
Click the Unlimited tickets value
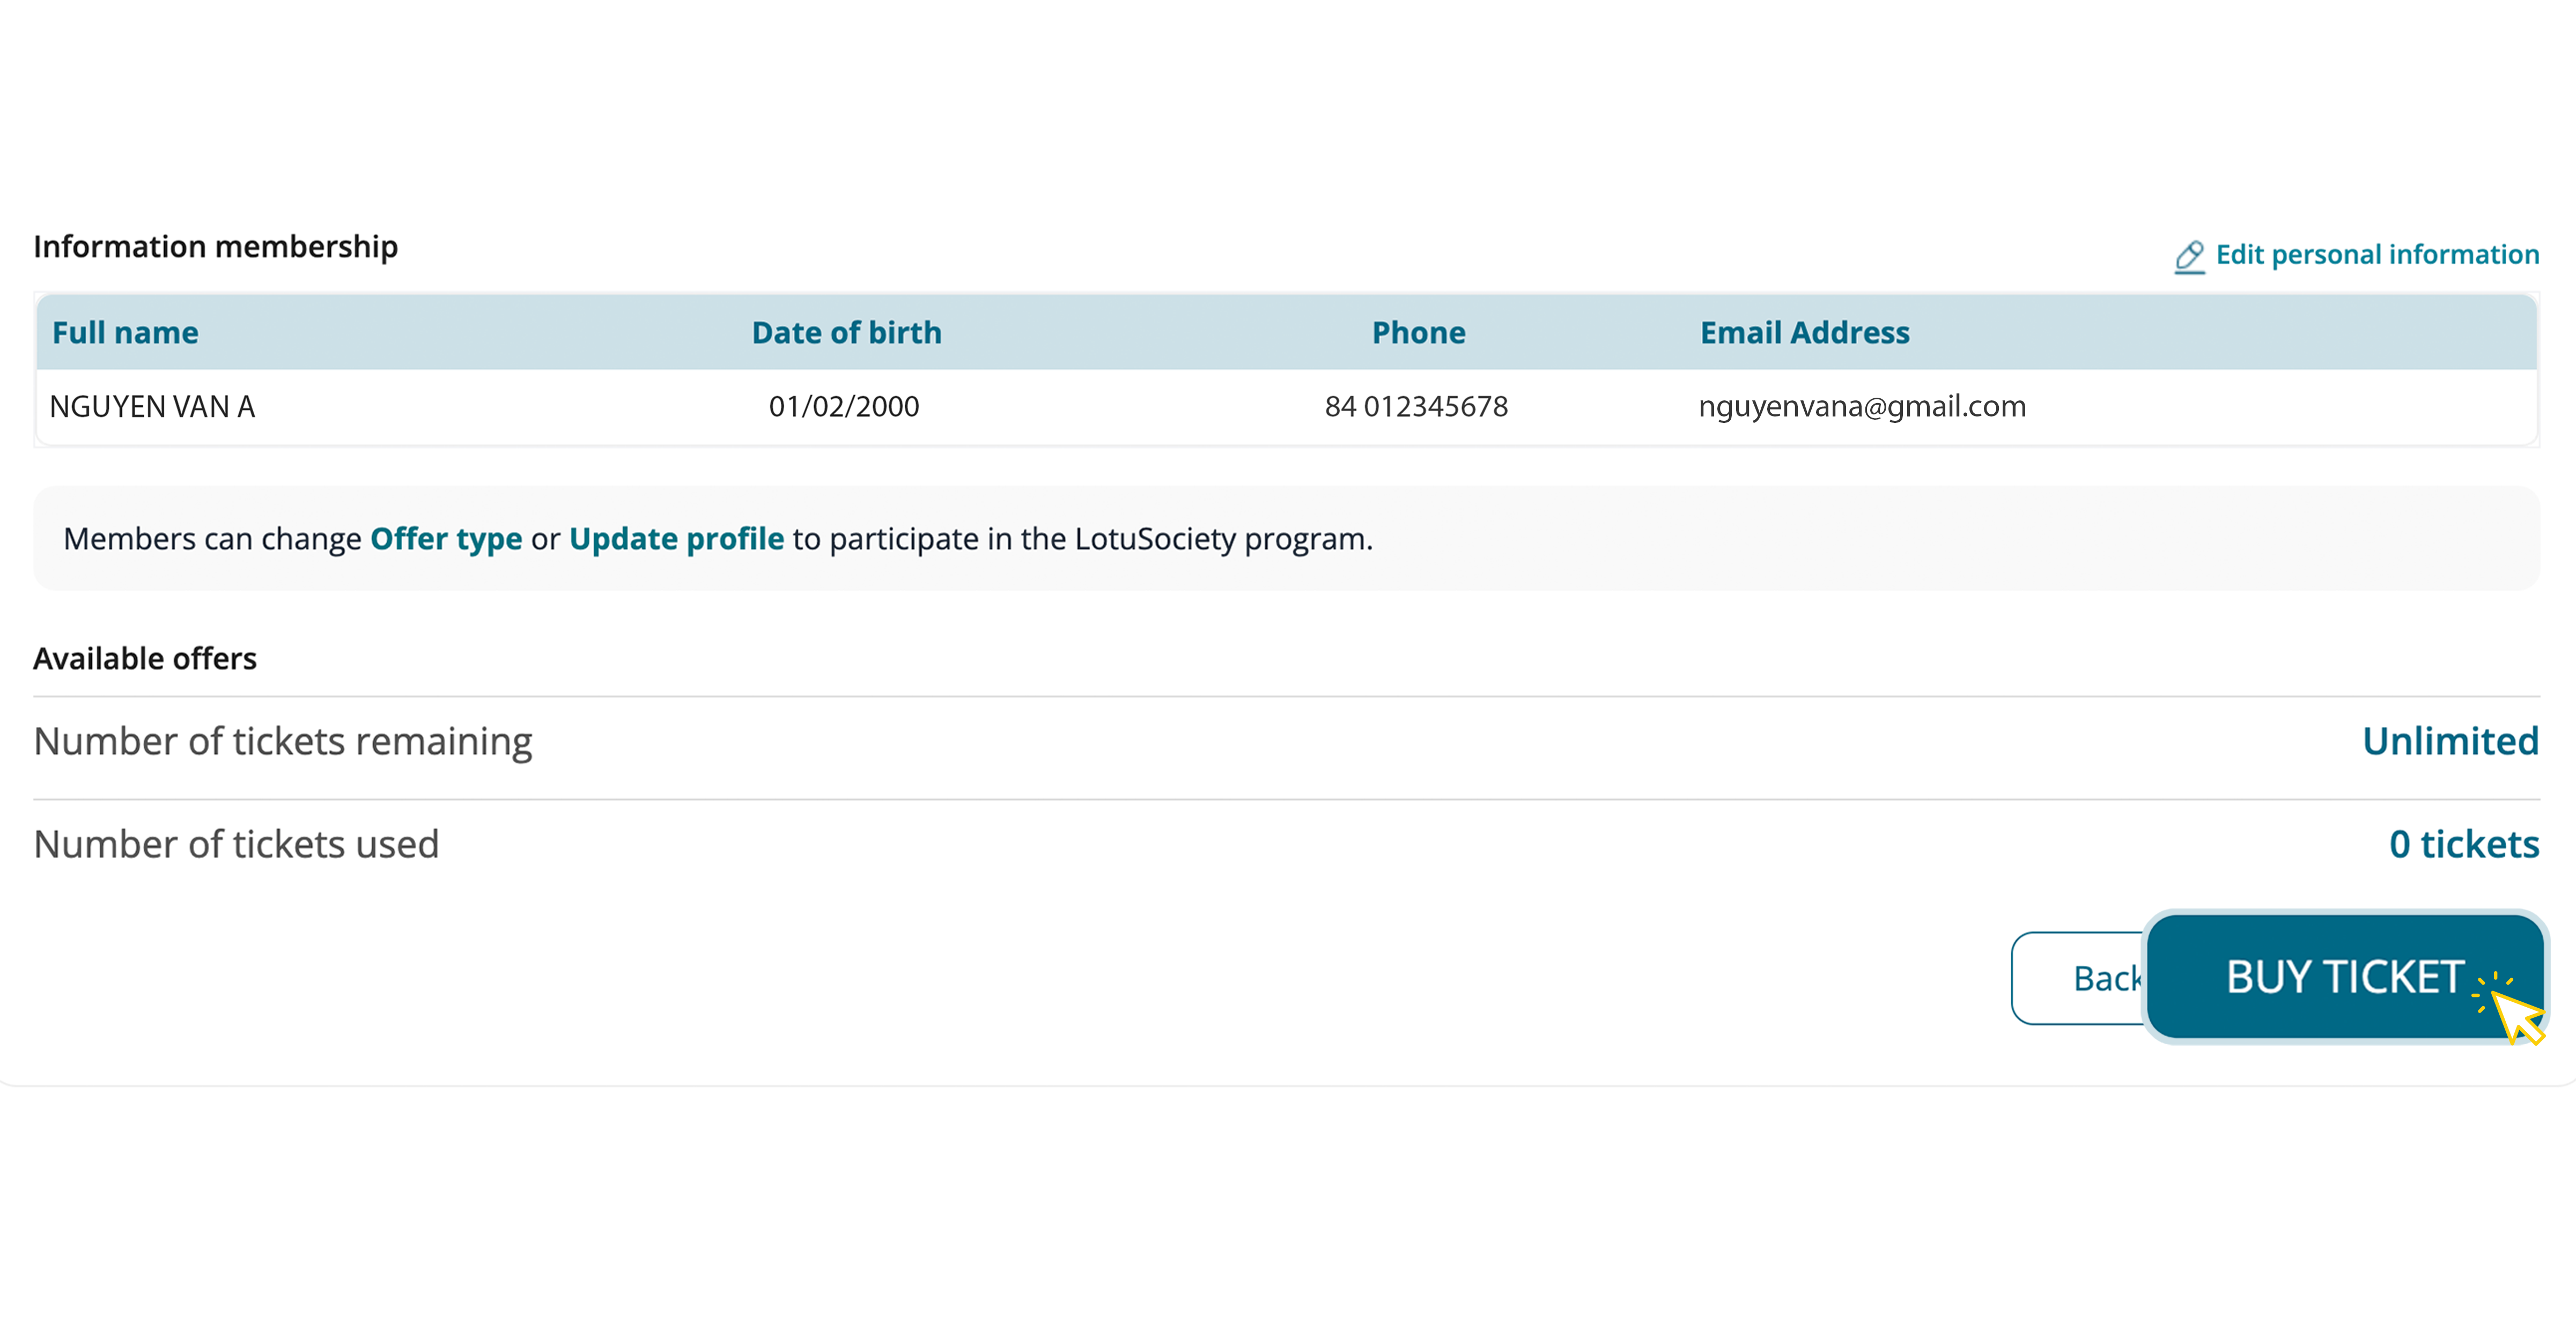pos(2449,741)
